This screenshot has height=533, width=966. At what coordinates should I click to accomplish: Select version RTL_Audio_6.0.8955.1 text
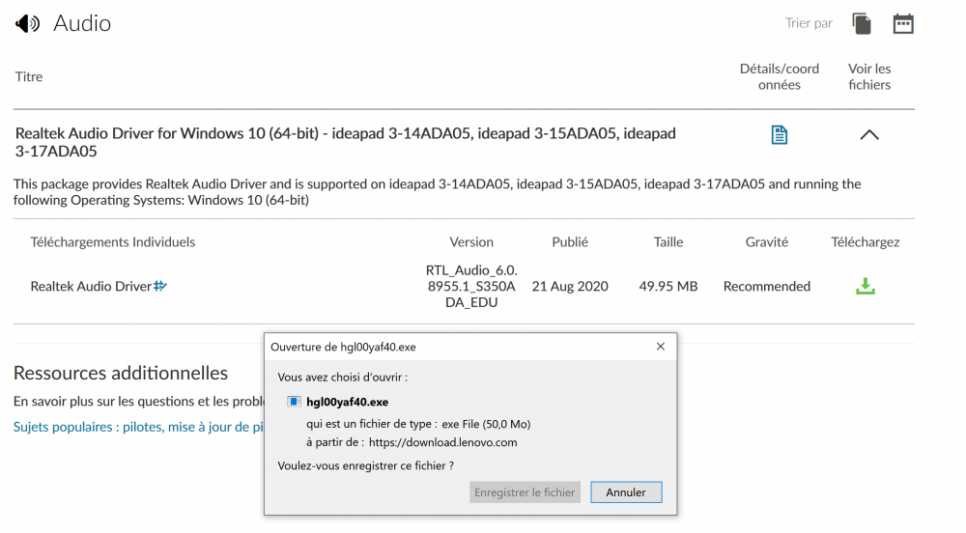[471, 286]
